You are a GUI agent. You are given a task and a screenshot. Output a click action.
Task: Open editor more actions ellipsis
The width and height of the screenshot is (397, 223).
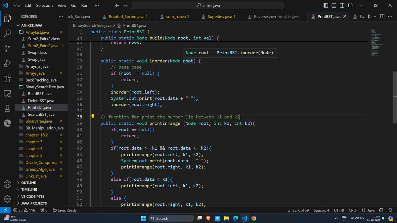coord(390,17)
